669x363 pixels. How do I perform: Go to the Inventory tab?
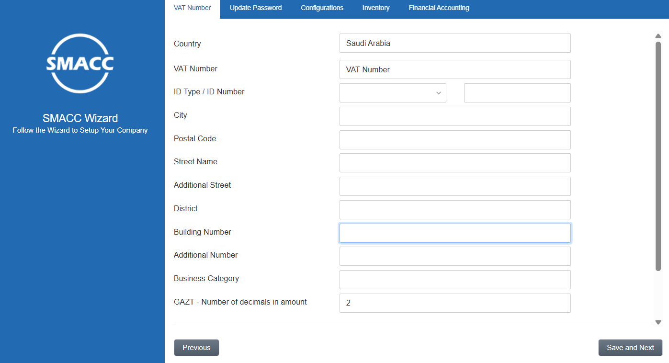[375, 8]
